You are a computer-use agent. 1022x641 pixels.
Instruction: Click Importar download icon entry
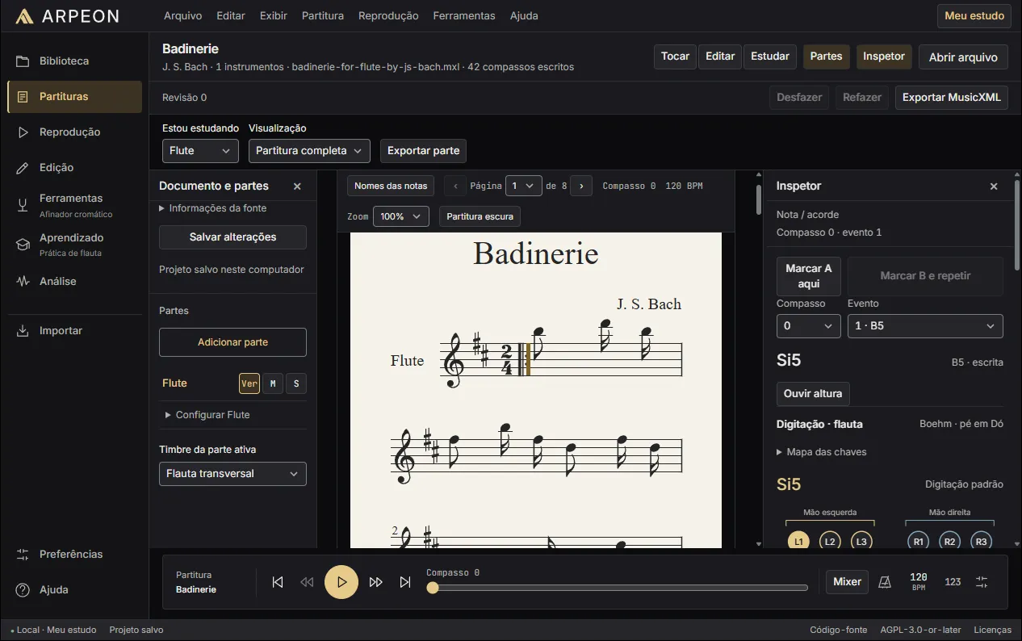tap(74, 331)
